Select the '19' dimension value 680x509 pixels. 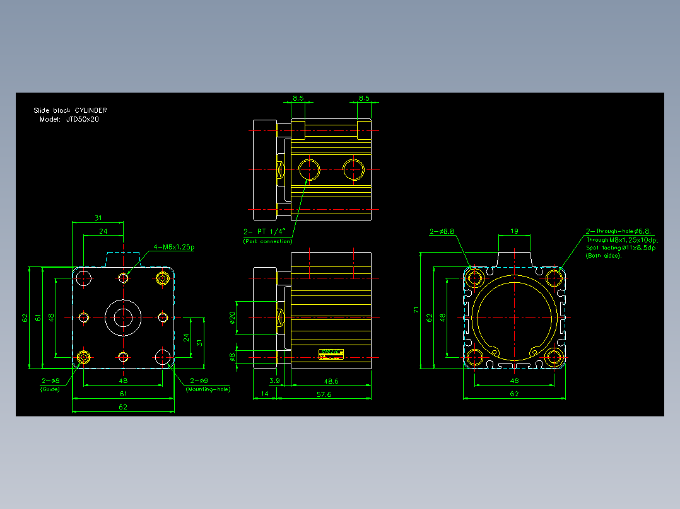click(x=514, y=231)
